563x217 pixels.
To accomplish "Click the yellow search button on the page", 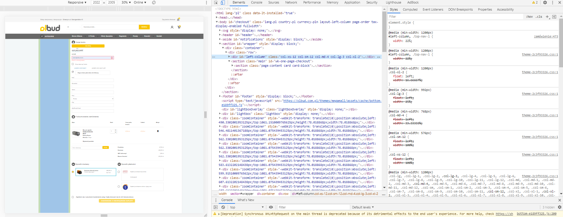I will click(x=144, y=27).
